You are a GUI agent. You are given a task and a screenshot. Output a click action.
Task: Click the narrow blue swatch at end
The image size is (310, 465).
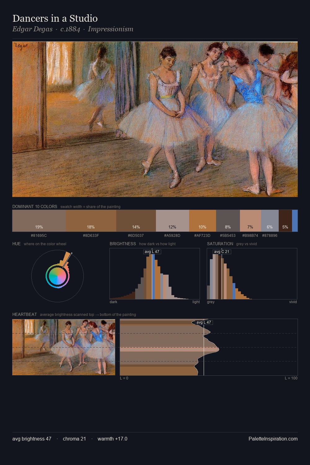click(295, 221)
